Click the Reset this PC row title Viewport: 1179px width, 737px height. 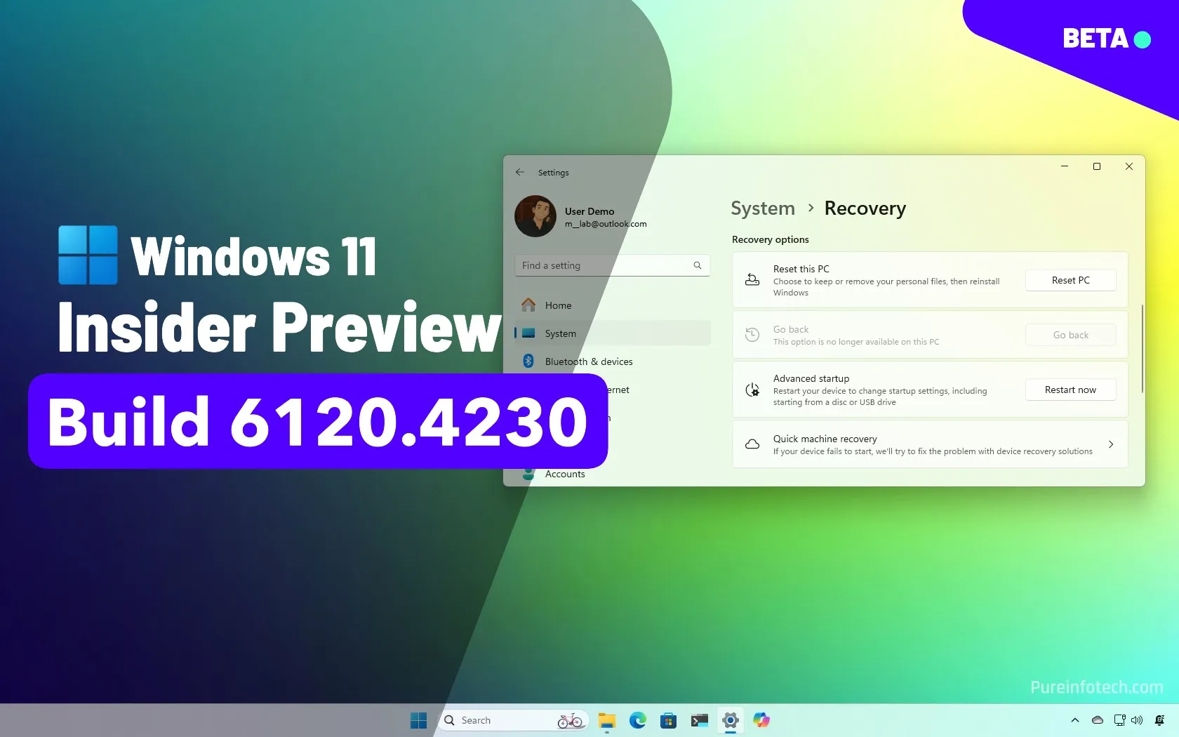tap(801, 269)
